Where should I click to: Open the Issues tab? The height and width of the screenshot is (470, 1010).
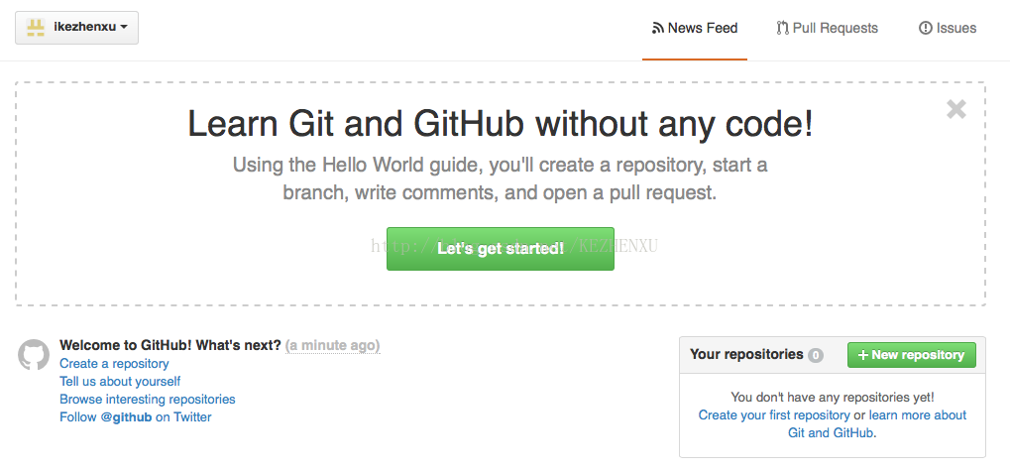948,29
